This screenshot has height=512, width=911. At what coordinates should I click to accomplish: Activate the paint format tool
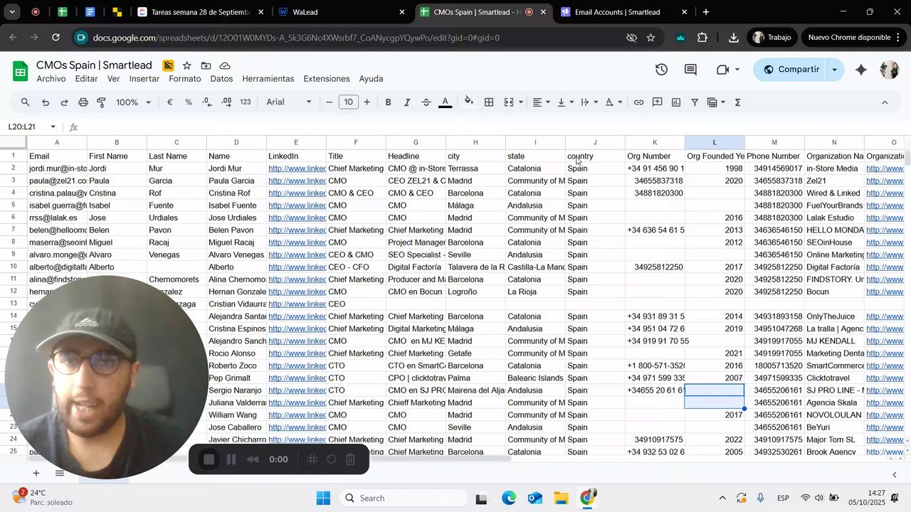pos(102,102)
